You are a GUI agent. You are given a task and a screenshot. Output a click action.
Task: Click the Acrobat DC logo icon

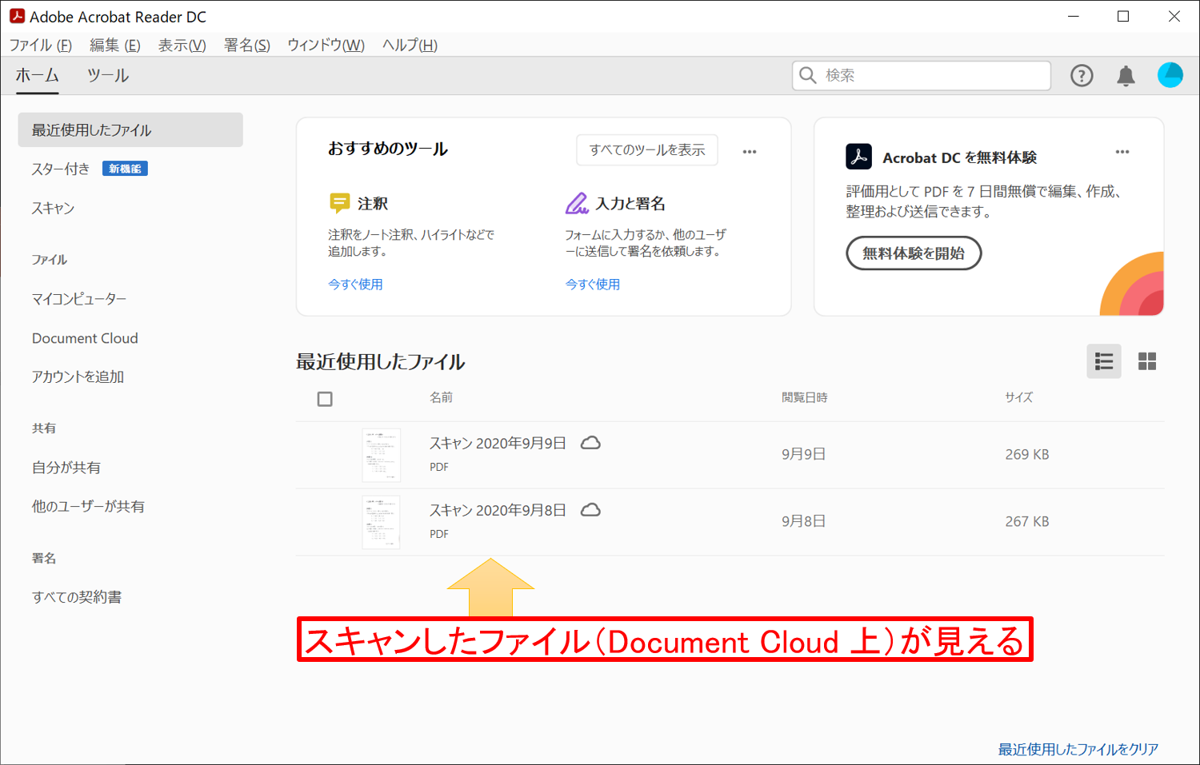(x=858, y=157)
